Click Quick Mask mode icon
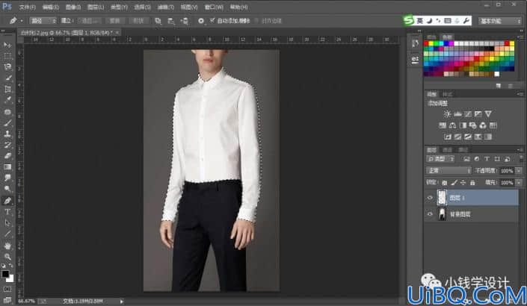 [x=7, y=289]
